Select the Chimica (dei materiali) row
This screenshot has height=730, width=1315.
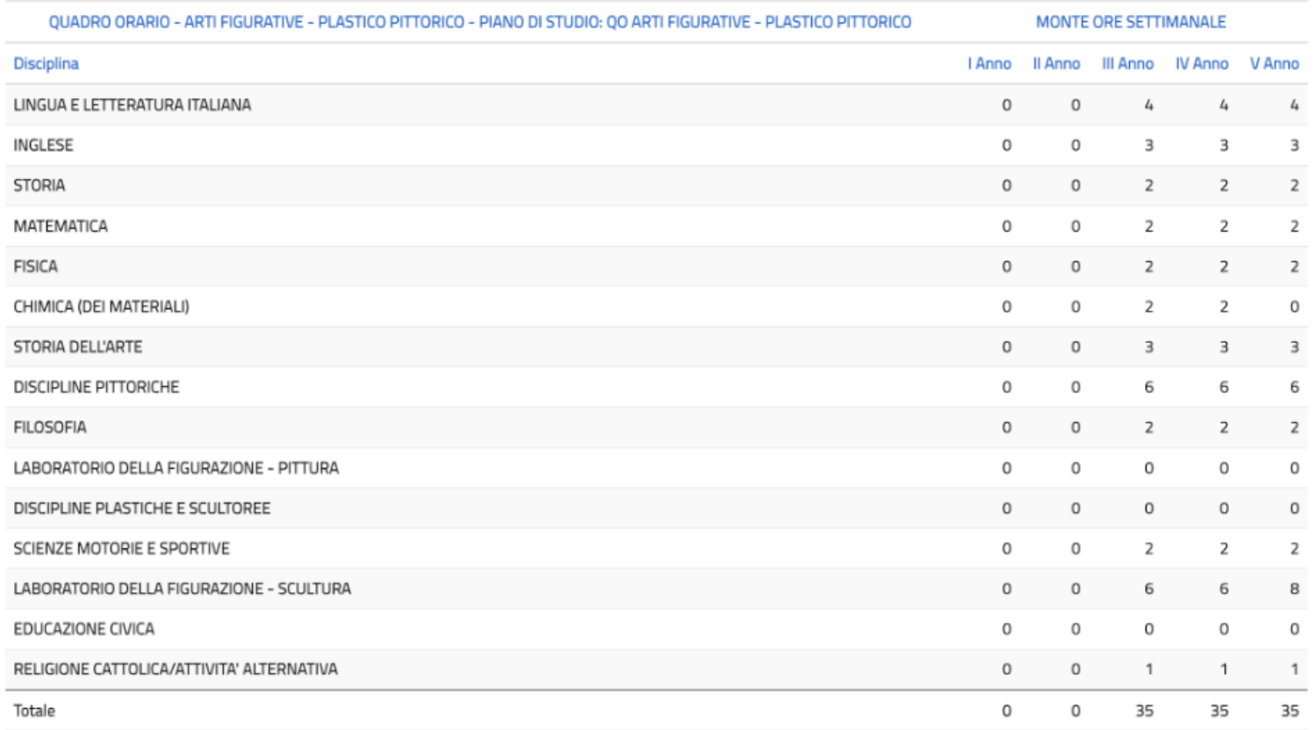101,307
